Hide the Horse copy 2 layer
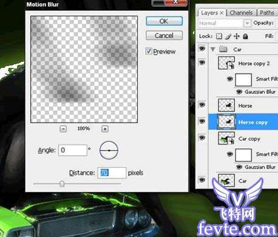278x237 pixels. pos(202,62)
